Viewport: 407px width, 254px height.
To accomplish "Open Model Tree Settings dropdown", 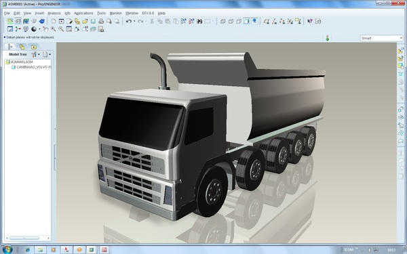I will (35, 54).
